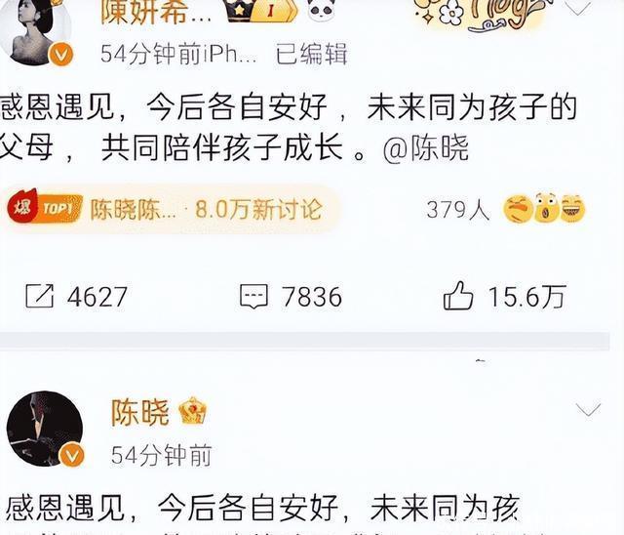Like the post with the 15.6万 thumbs-up
Image resolution: width=624 pixels, height=535 pixels.
(x=458, y=296)
